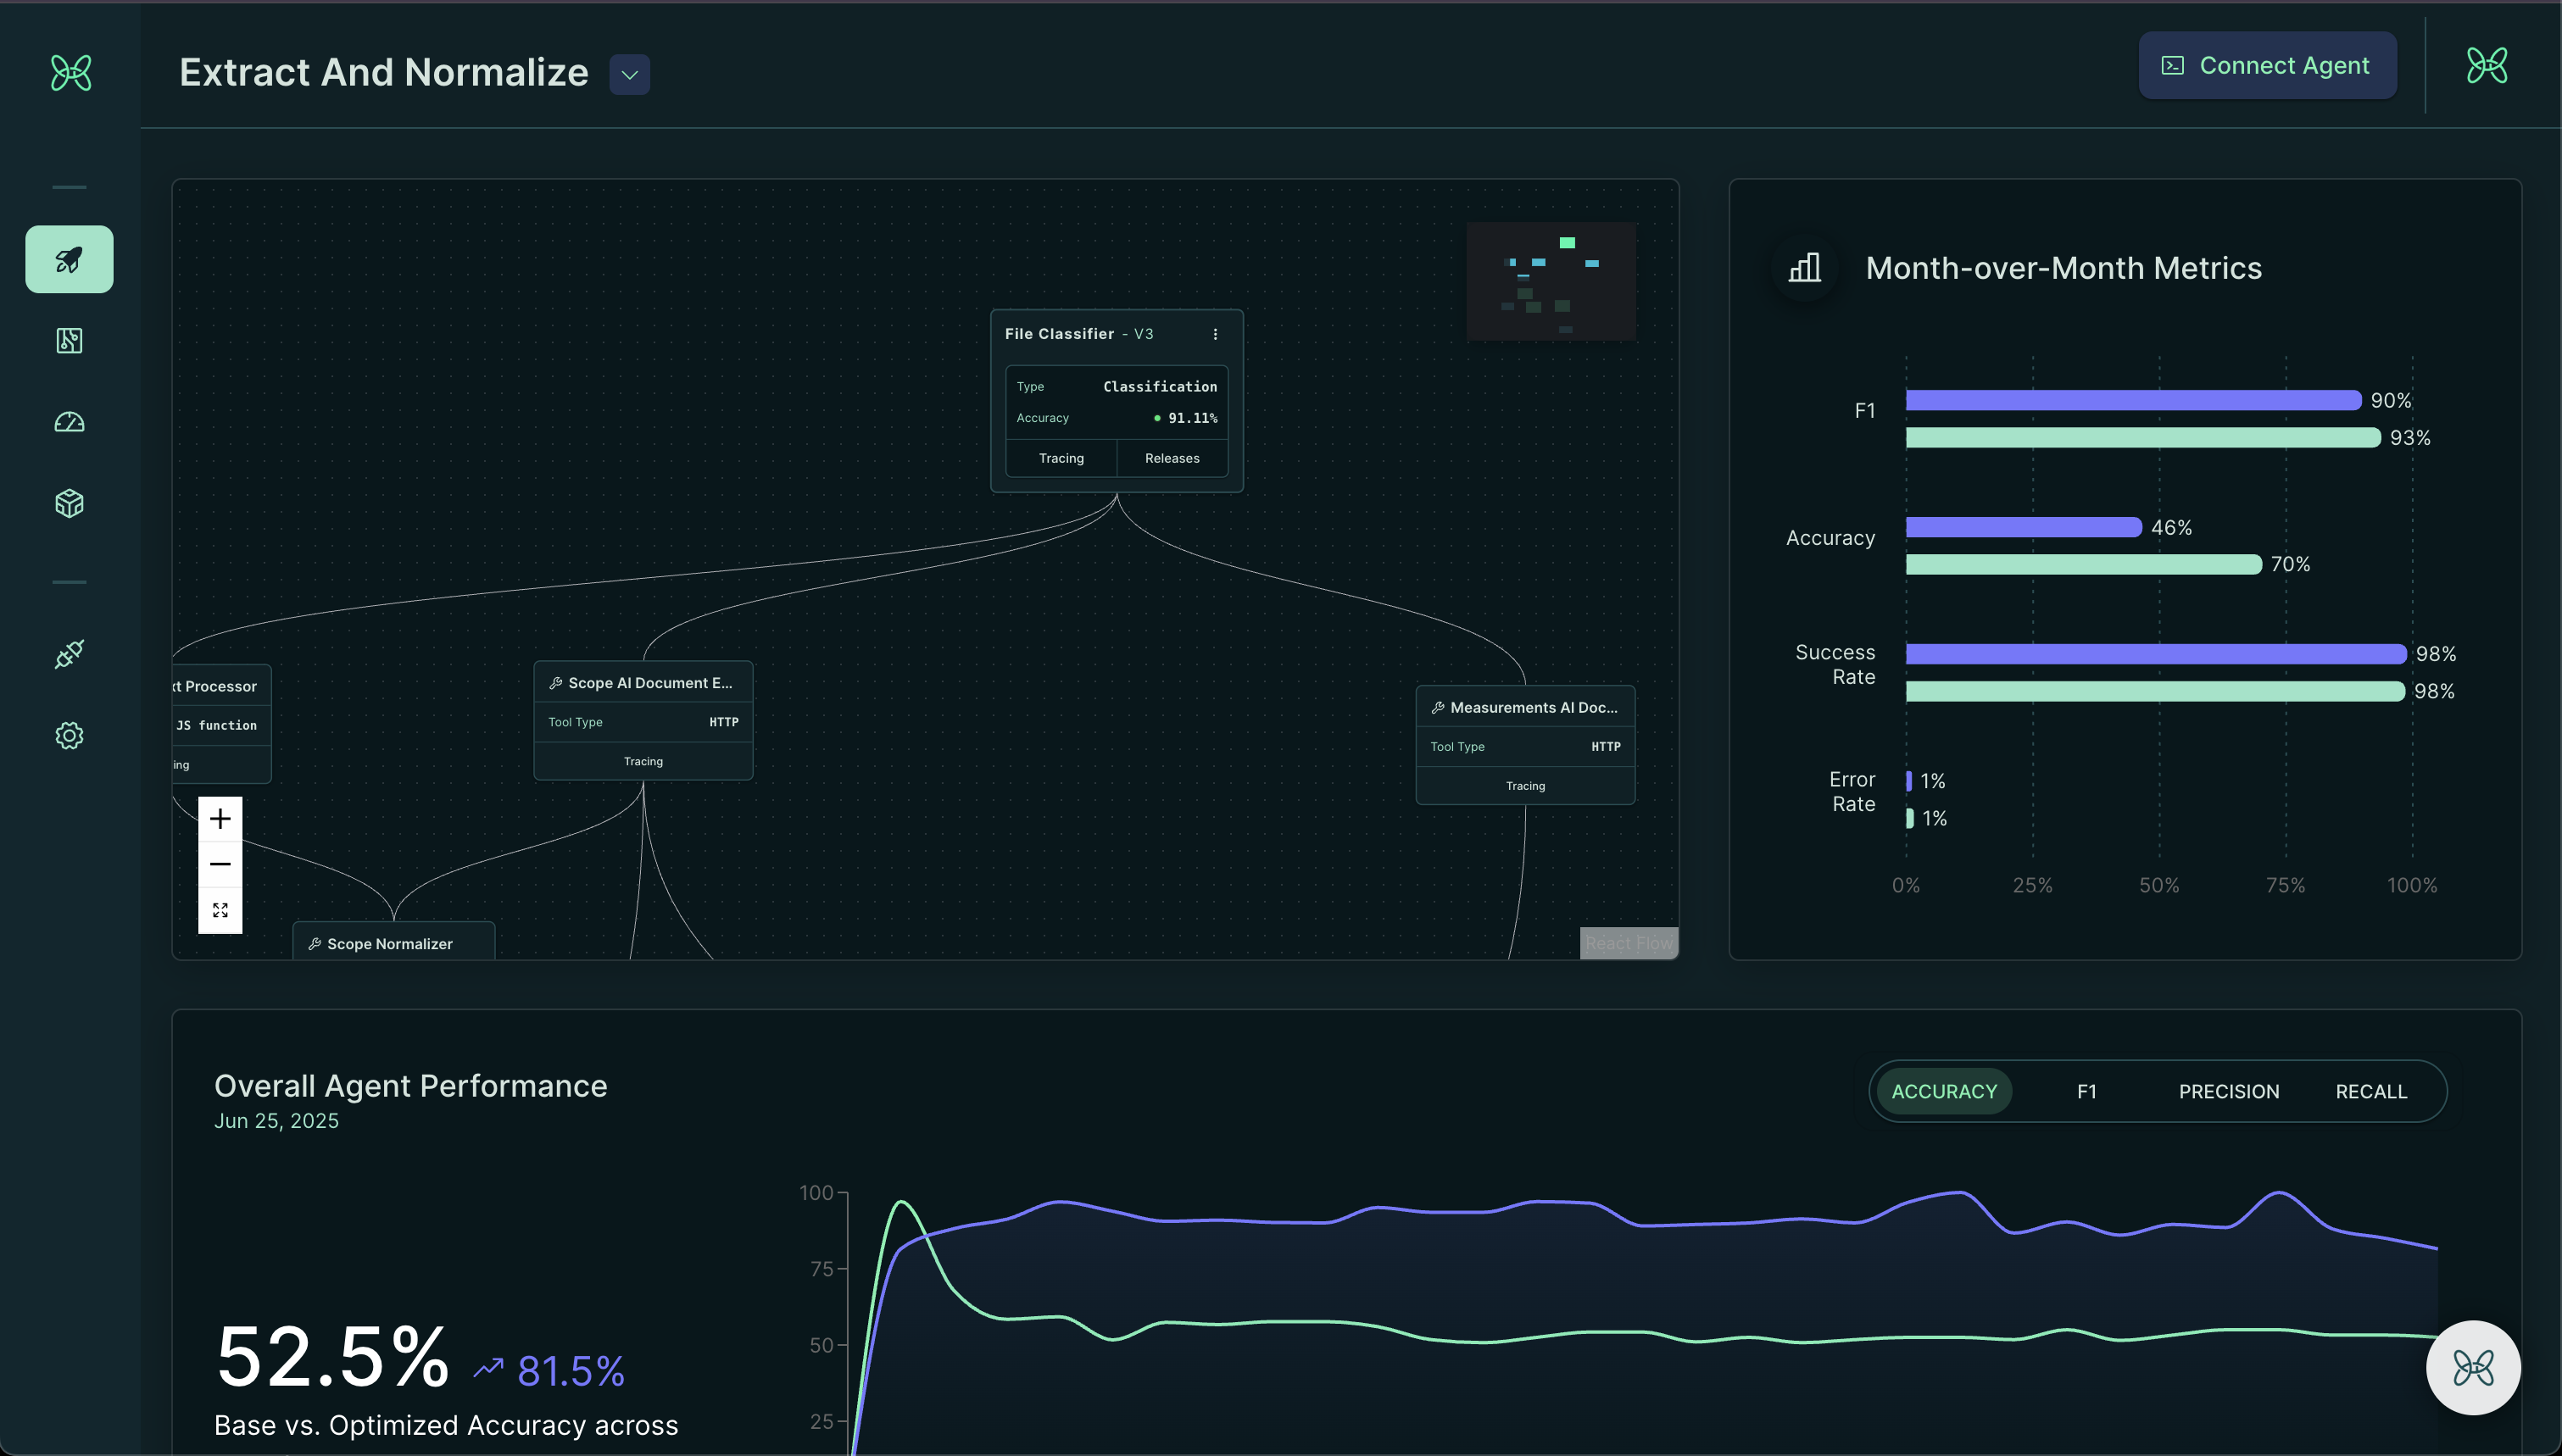Switch chart to RECALL metric
This screenshot has width=2562, height=1456.
pos(2370,1091)
